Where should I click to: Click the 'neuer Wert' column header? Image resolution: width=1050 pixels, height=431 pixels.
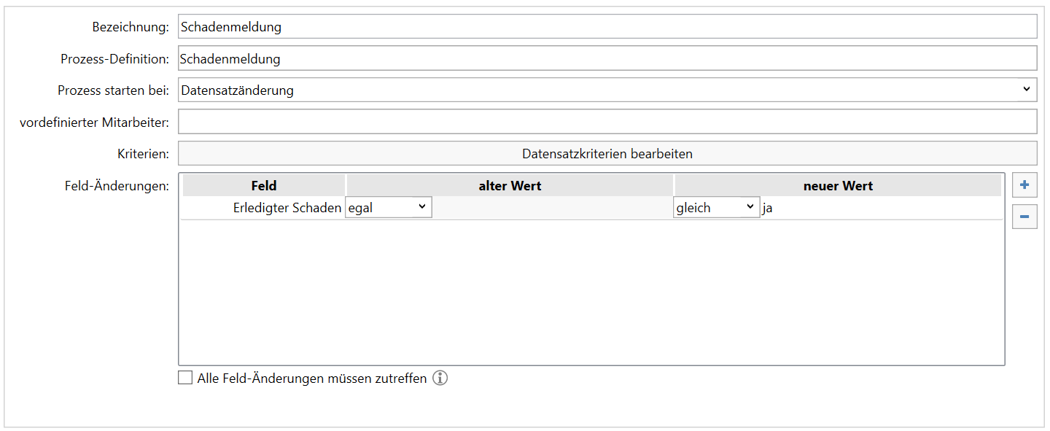pos(838,185)
